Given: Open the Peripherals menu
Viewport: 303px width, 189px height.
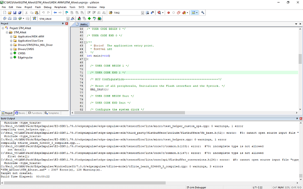Looking at the screenshot, I should [60, 7].
